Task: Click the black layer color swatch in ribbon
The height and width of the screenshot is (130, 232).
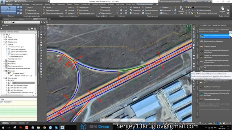Action: click(193, 7)
